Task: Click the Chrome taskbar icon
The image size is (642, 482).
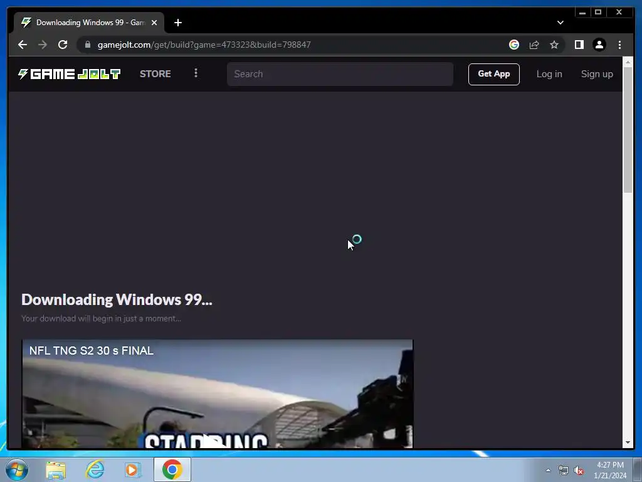Action: click(x=172, y=469)
